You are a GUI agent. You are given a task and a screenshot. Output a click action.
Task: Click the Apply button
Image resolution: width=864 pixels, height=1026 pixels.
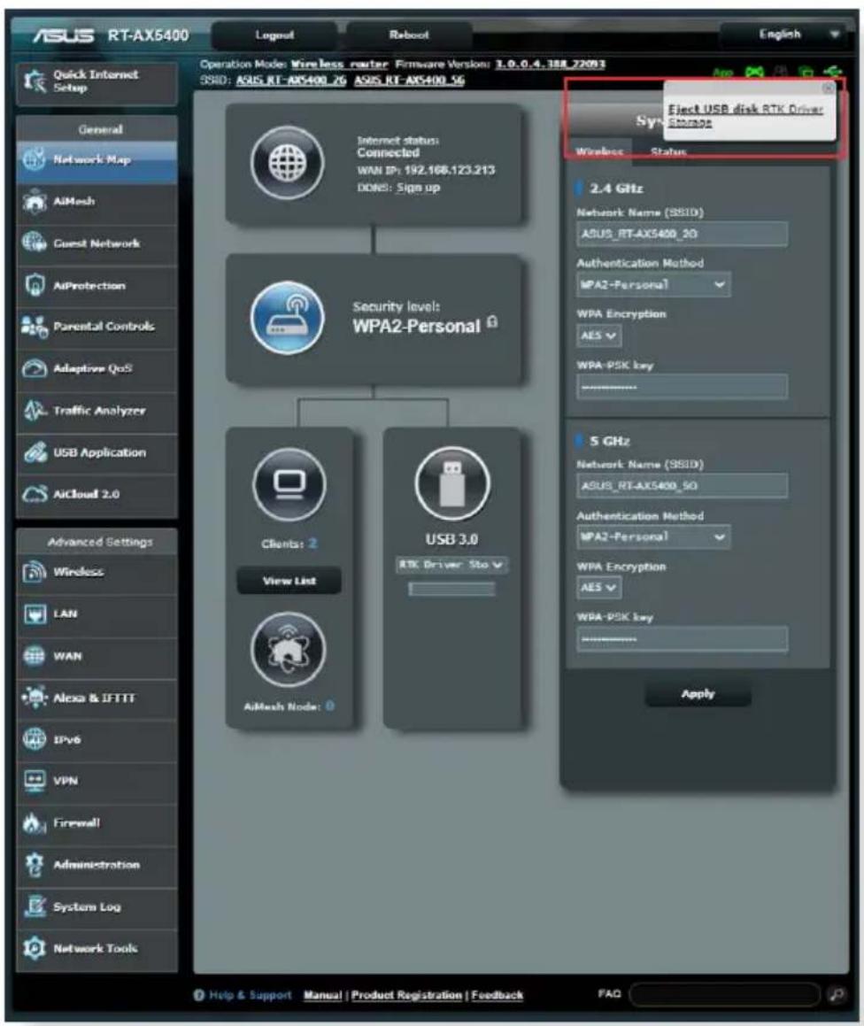[x=698, y=694]
